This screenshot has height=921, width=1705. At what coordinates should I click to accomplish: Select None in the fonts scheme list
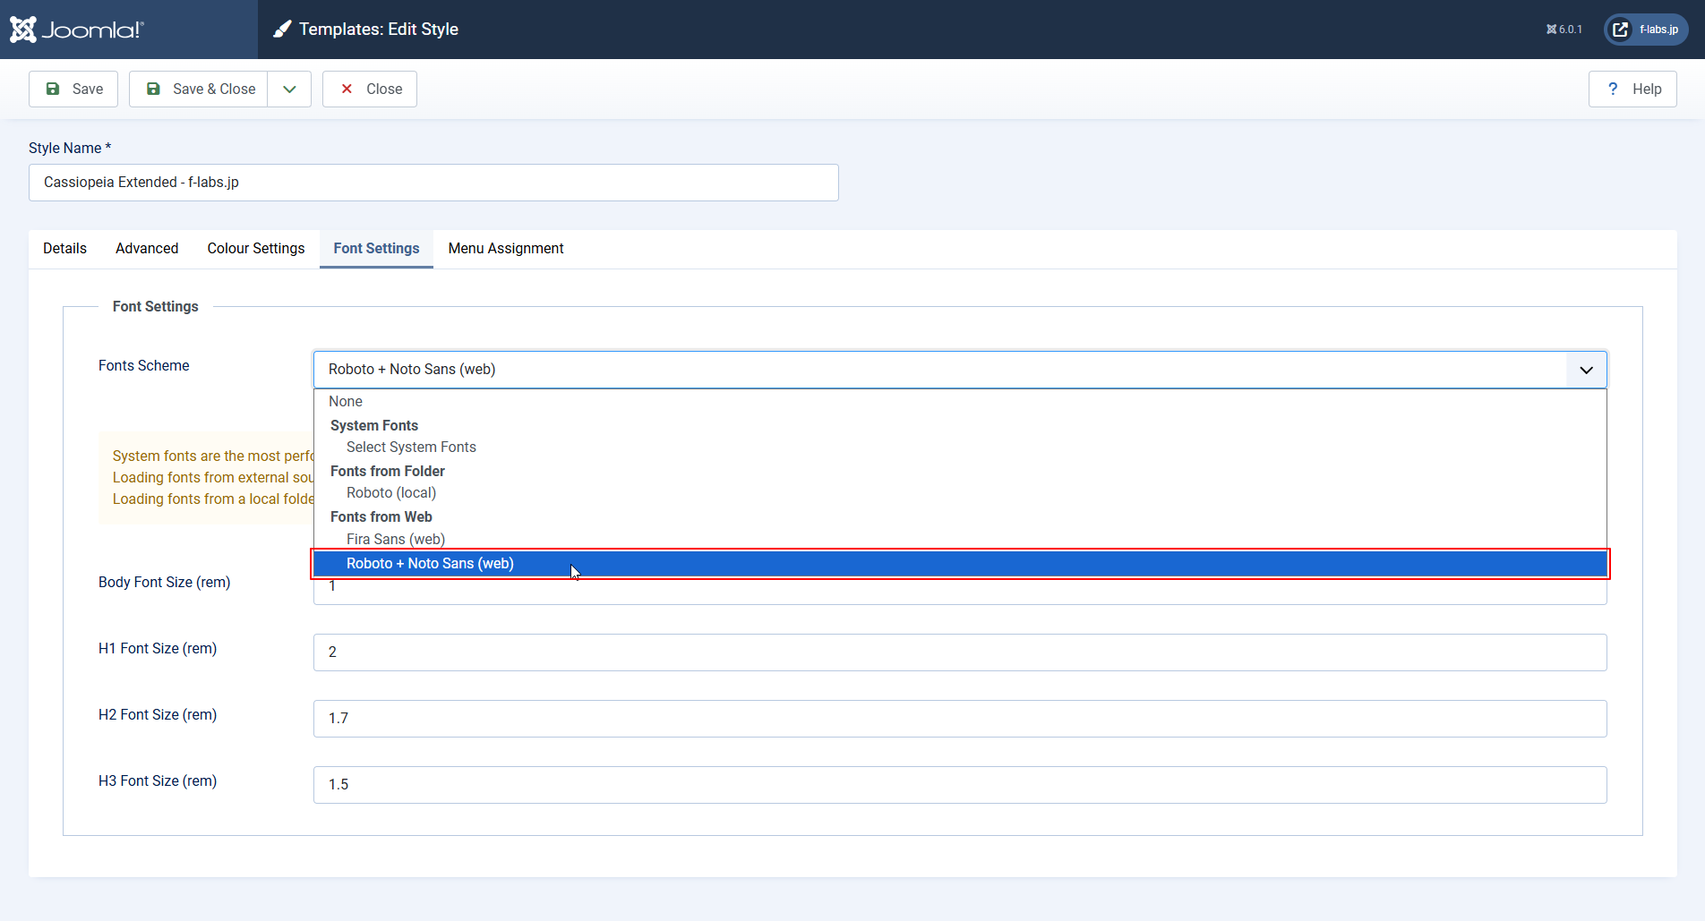346,401
